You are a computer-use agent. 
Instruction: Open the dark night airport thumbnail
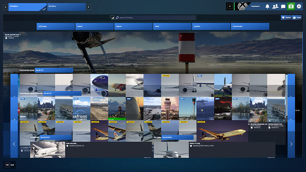point(223,109)
